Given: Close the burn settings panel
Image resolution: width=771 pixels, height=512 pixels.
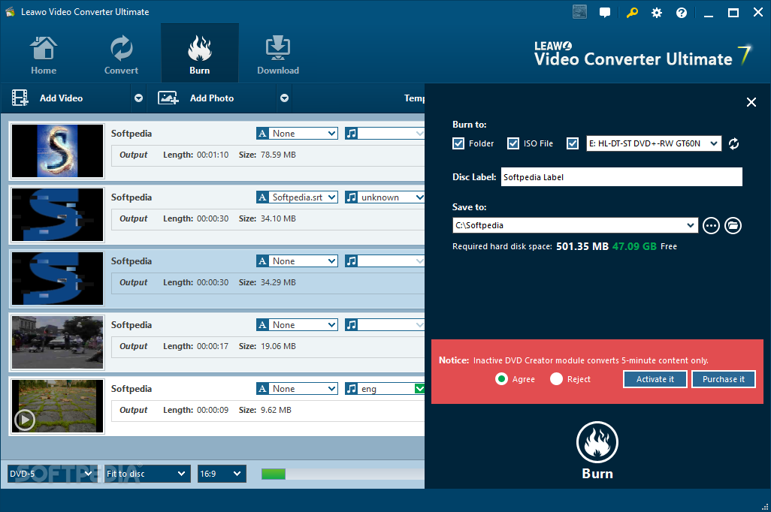Looking at the screenshot, I should [x=751, y=102].
